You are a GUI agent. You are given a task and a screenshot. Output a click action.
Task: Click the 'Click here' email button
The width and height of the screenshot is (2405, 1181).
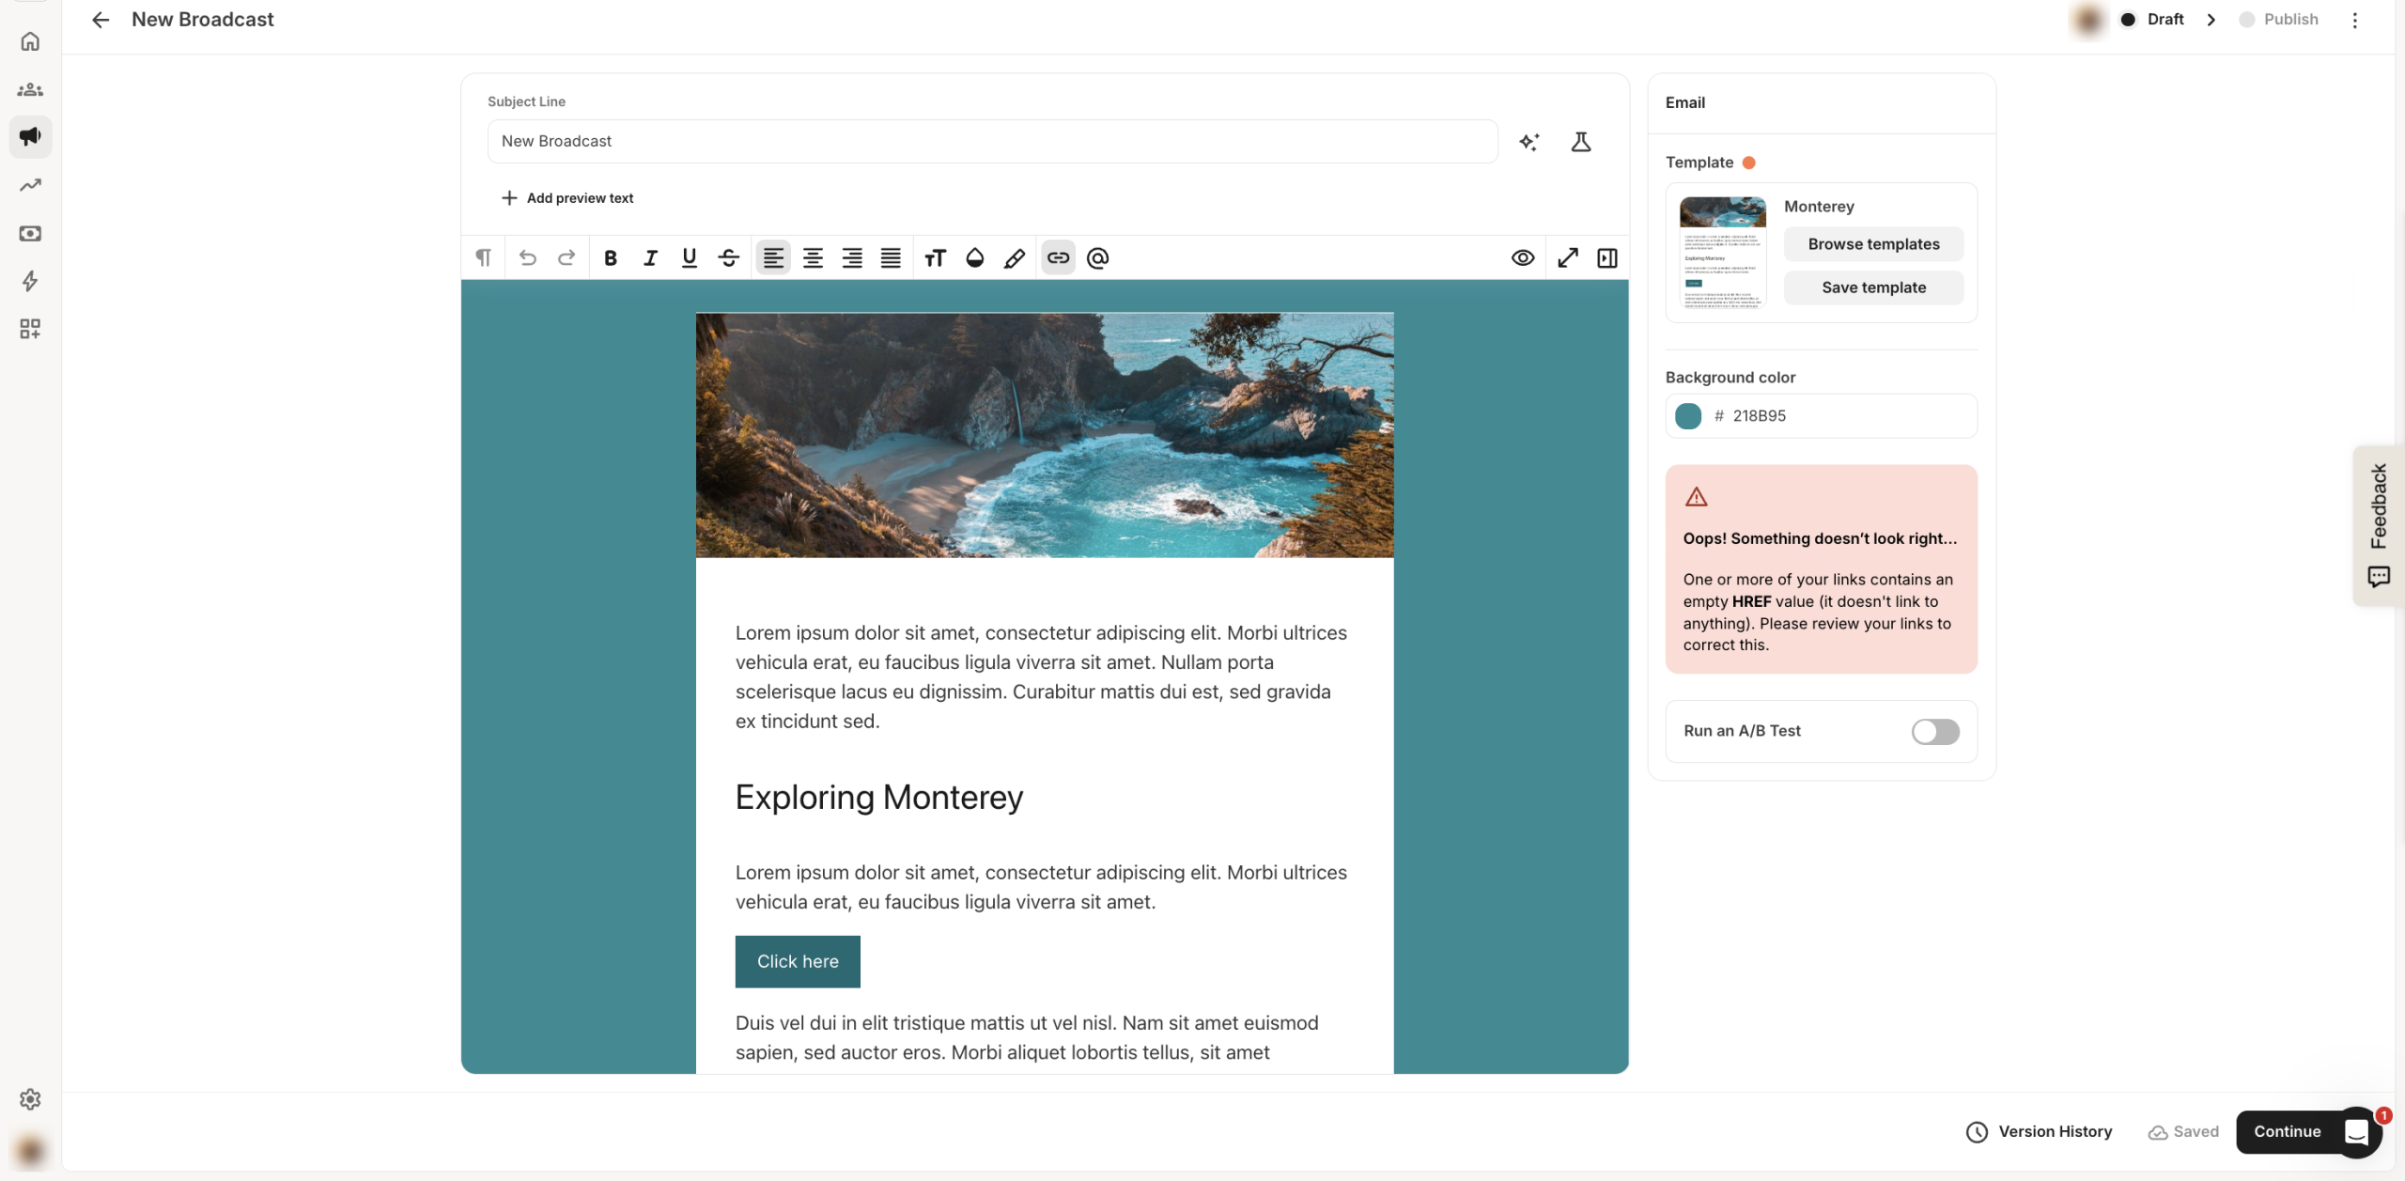(x=798, y=961)
